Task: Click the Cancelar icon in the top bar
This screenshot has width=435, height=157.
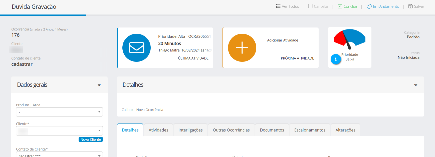Action: (x=310, y=6)
